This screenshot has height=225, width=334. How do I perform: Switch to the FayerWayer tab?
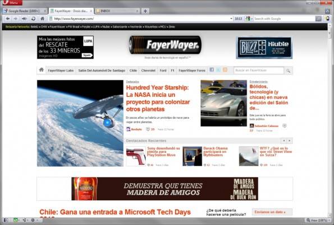(71, 11)
